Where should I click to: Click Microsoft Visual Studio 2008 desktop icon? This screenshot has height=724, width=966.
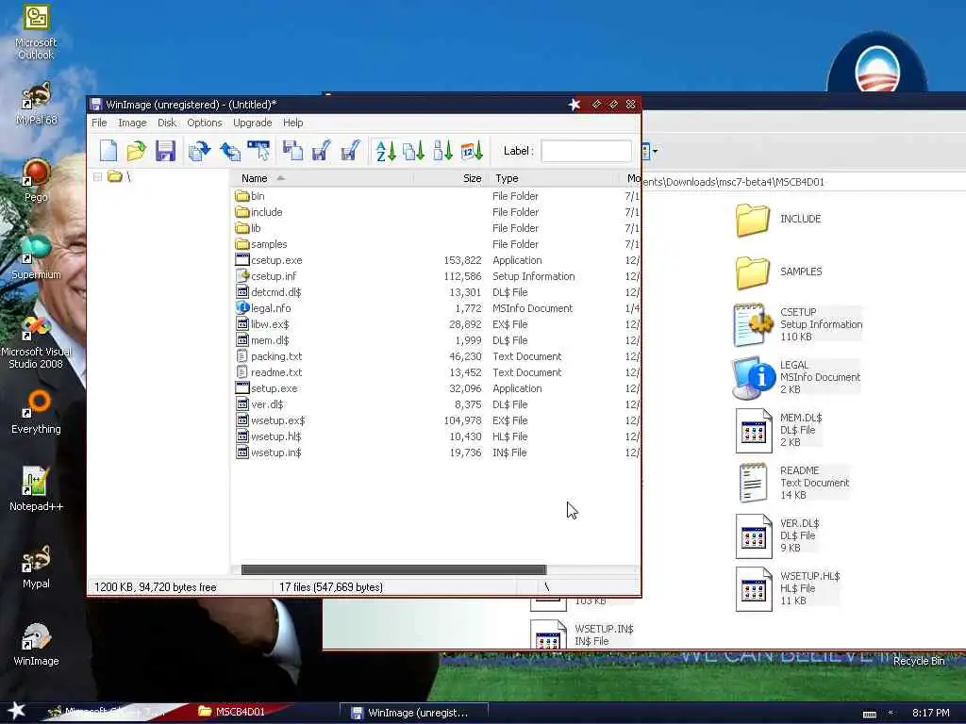pyautogui.click(x=36, y=342)
